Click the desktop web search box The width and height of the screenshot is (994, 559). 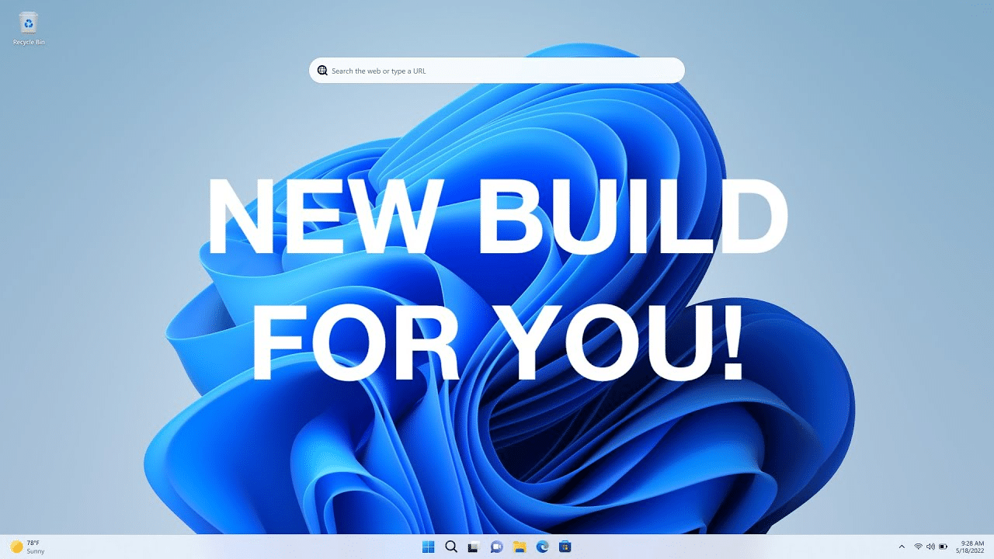pyautogui.click(x=497, y=71)
